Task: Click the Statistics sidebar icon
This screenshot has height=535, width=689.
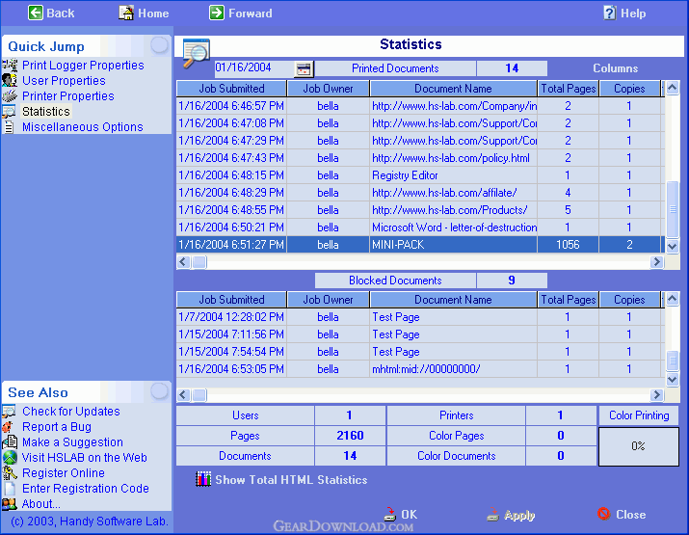Action: [x=10, y=111]
